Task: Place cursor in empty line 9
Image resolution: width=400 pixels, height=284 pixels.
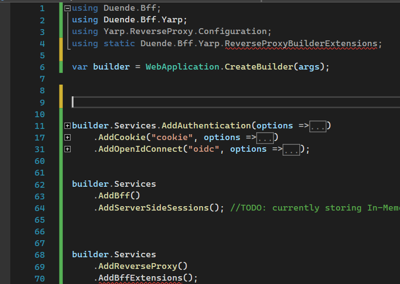Action: point(236,102)
